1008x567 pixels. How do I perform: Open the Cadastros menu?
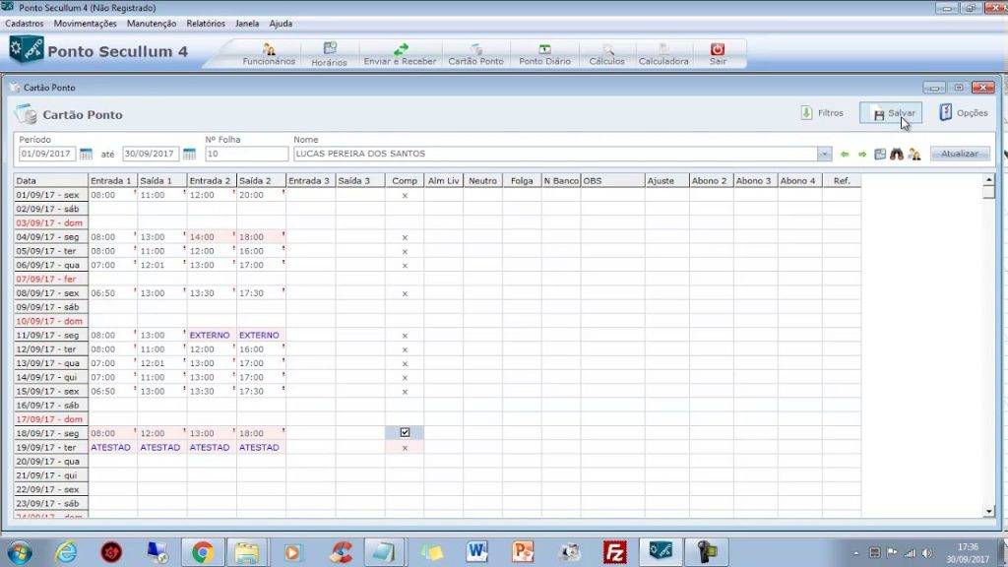pos(25,24)
